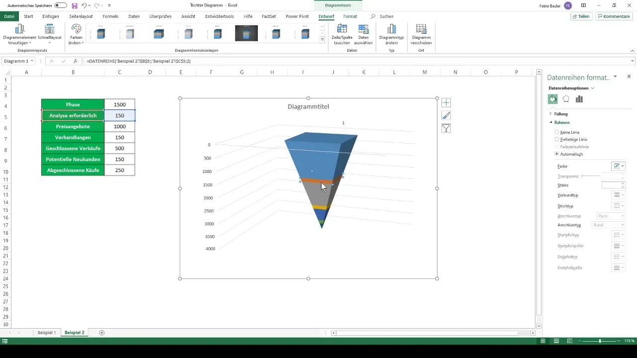Open the Einfügen ribbon tab
637x358 pixels.
(x=51, y=16)
